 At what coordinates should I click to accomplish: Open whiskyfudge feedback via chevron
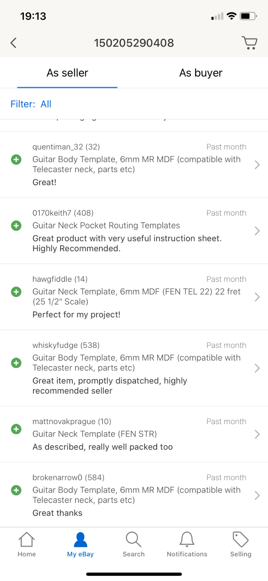(x=257, y=368)
